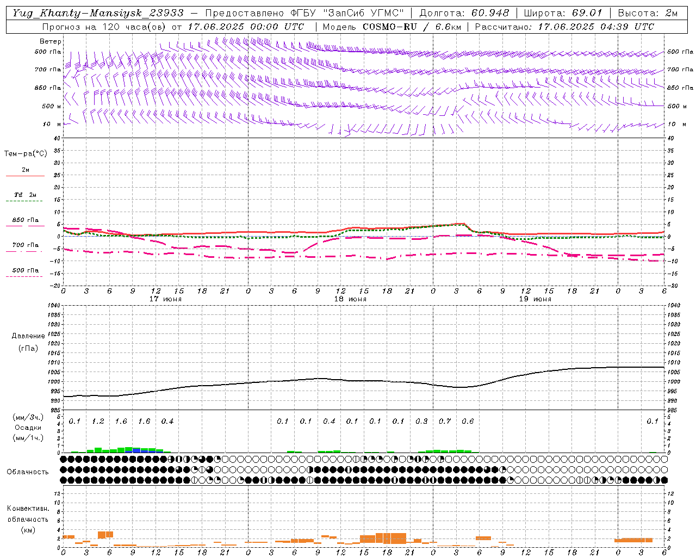Select the 850 гПа label in the temperature legend
Screen dimensions: 696x557
point(26,220)
